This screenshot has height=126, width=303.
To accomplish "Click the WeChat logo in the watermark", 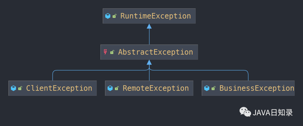I will (245, 112).
